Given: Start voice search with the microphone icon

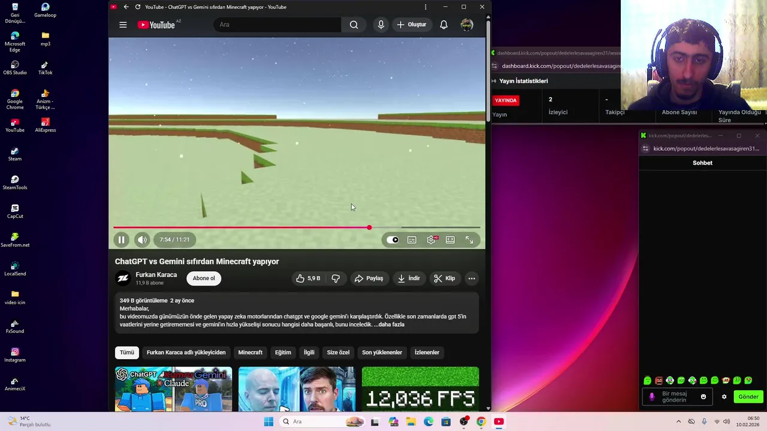Looking at the screenshot, I should pyautogui.click(x=381, y=25).
